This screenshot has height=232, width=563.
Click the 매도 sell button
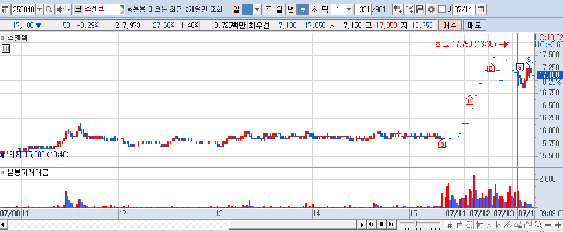point(475,25)
